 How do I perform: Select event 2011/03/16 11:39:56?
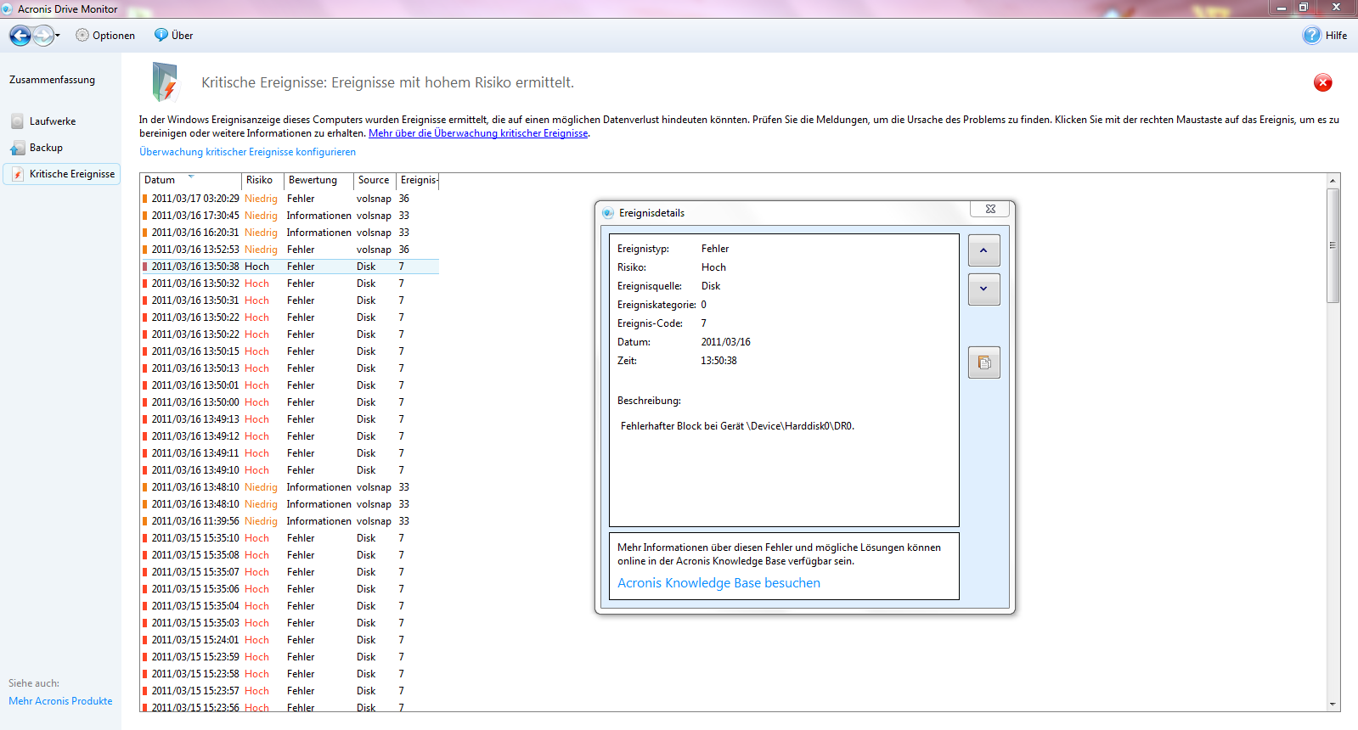(290, 521)
